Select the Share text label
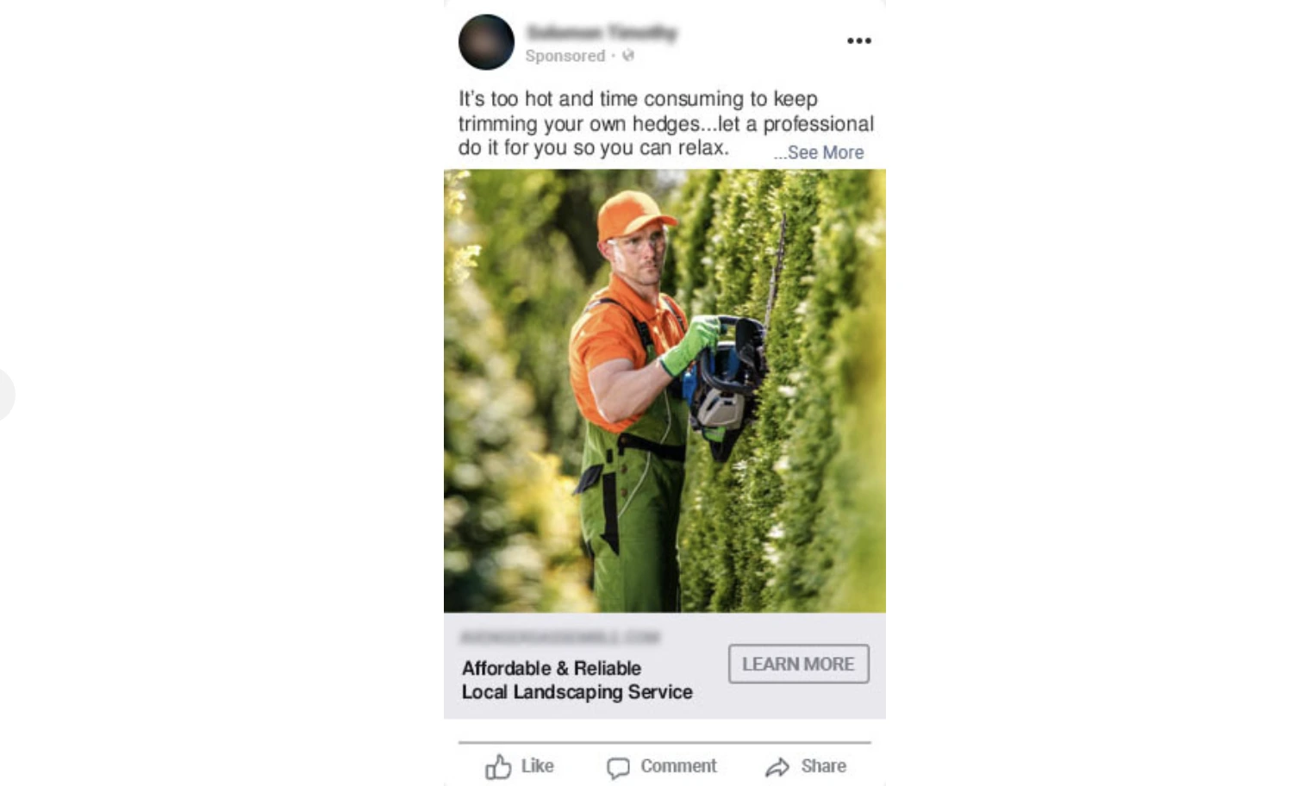 [x=823, y=766]
